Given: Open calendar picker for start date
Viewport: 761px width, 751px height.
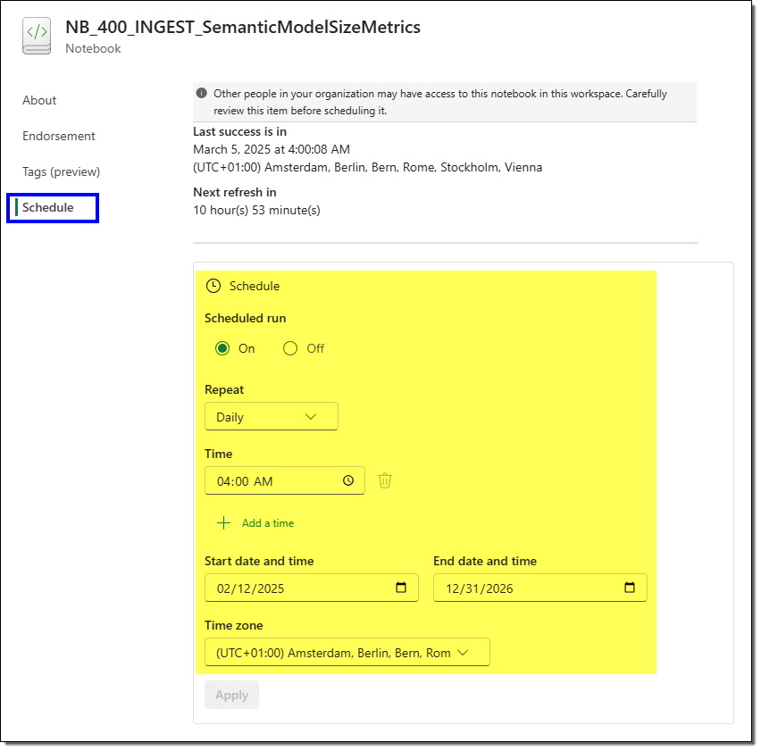Looking at the screenshot, I should tap(401, 588).
